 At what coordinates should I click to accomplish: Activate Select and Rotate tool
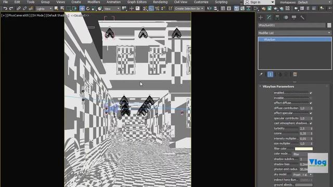point(88,9)
